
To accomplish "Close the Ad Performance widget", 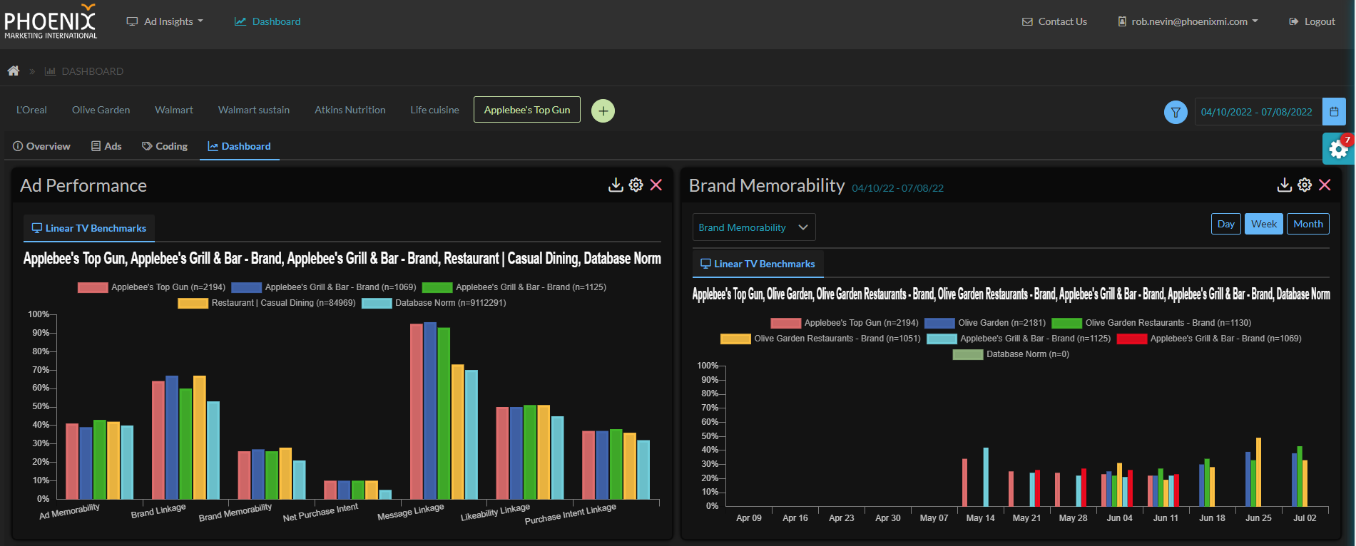I will [x=656, y=185].
